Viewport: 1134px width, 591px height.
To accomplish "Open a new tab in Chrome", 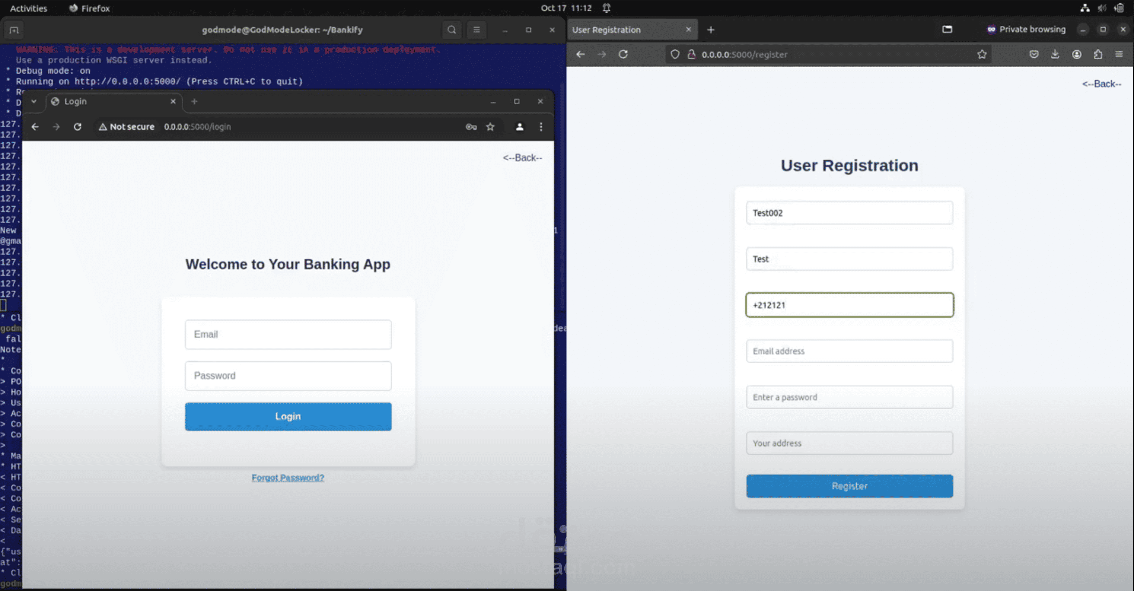I will point(194,101).
